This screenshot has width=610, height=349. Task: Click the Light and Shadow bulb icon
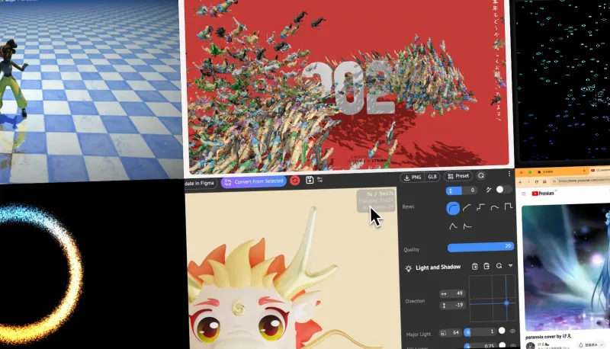(x=408, y=268)
